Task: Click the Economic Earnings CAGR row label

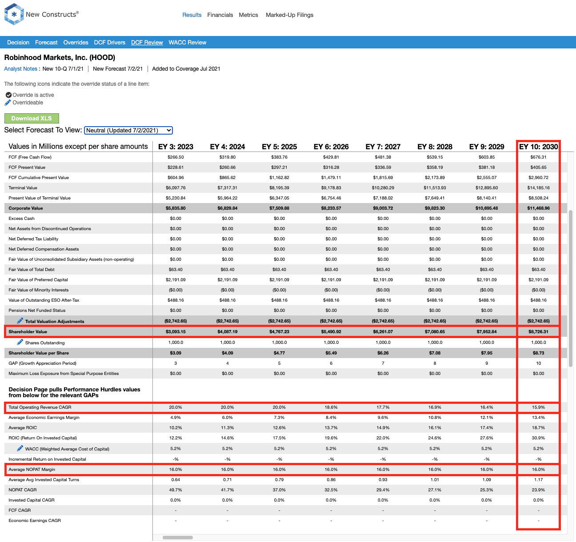Action: click(x=35, y=521)
